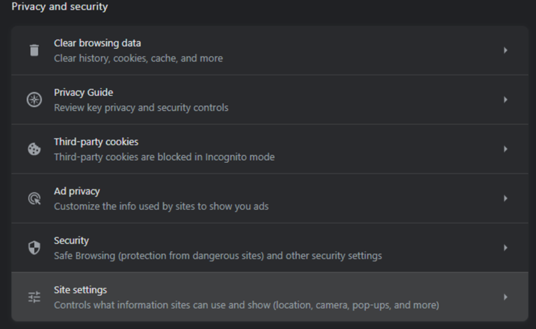
Task: Open the Clear browsing data title
Action: click(x=97, y=43)
